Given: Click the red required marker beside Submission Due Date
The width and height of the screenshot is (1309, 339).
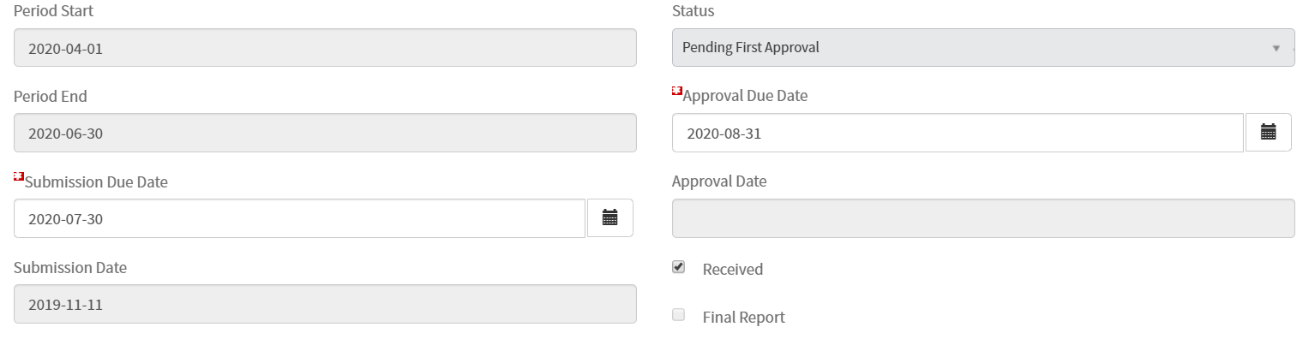Looking at the screenshot, I should point(19,176).
